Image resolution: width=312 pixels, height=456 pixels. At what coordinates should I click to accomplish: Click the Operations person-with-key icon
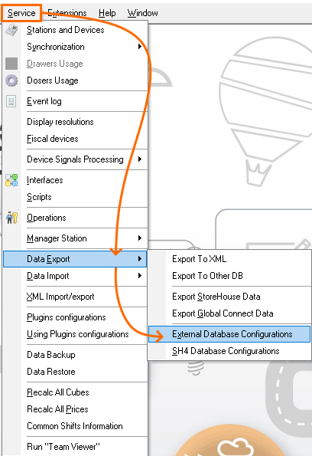click(11, 218)
